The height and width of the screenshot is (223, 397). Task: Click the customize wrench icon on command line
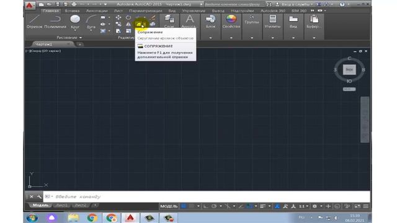click(x=39, y=196)
